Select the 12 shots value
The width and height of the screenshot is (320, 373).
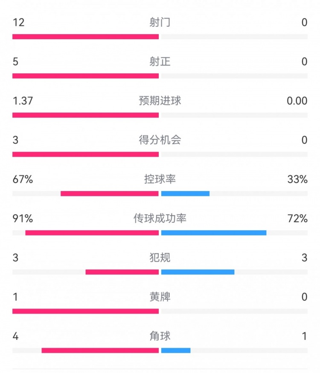18,23
